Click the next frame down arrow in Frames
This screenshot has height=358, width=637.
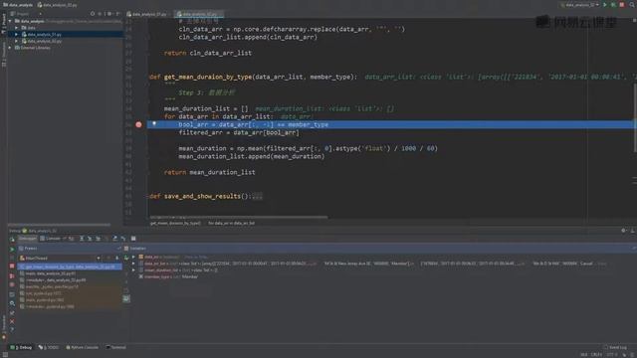117,259
